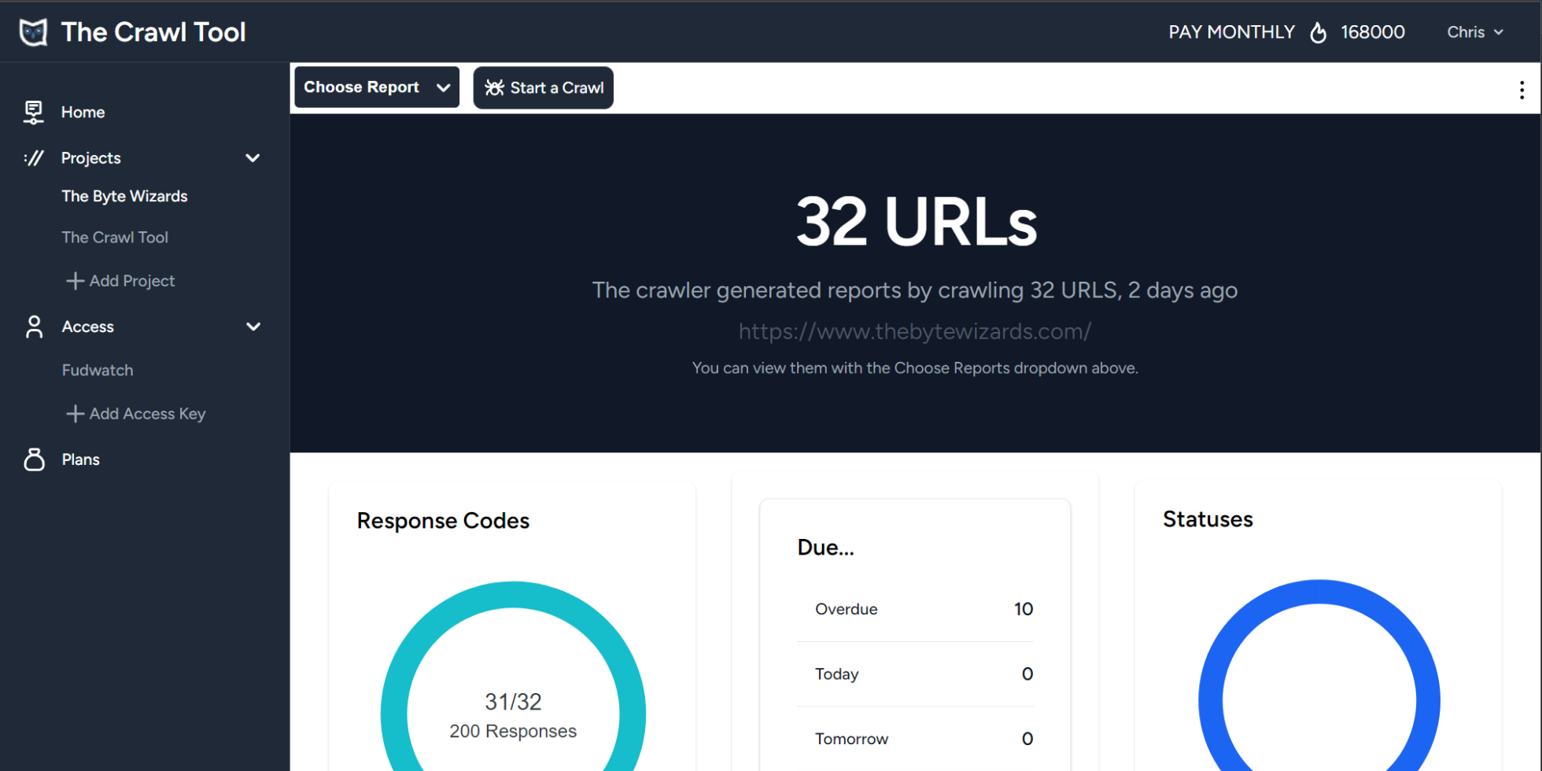The image size is (1542, 771).
Task: Click The Crawl Tool owl logo
Action: tap(32, 31)
